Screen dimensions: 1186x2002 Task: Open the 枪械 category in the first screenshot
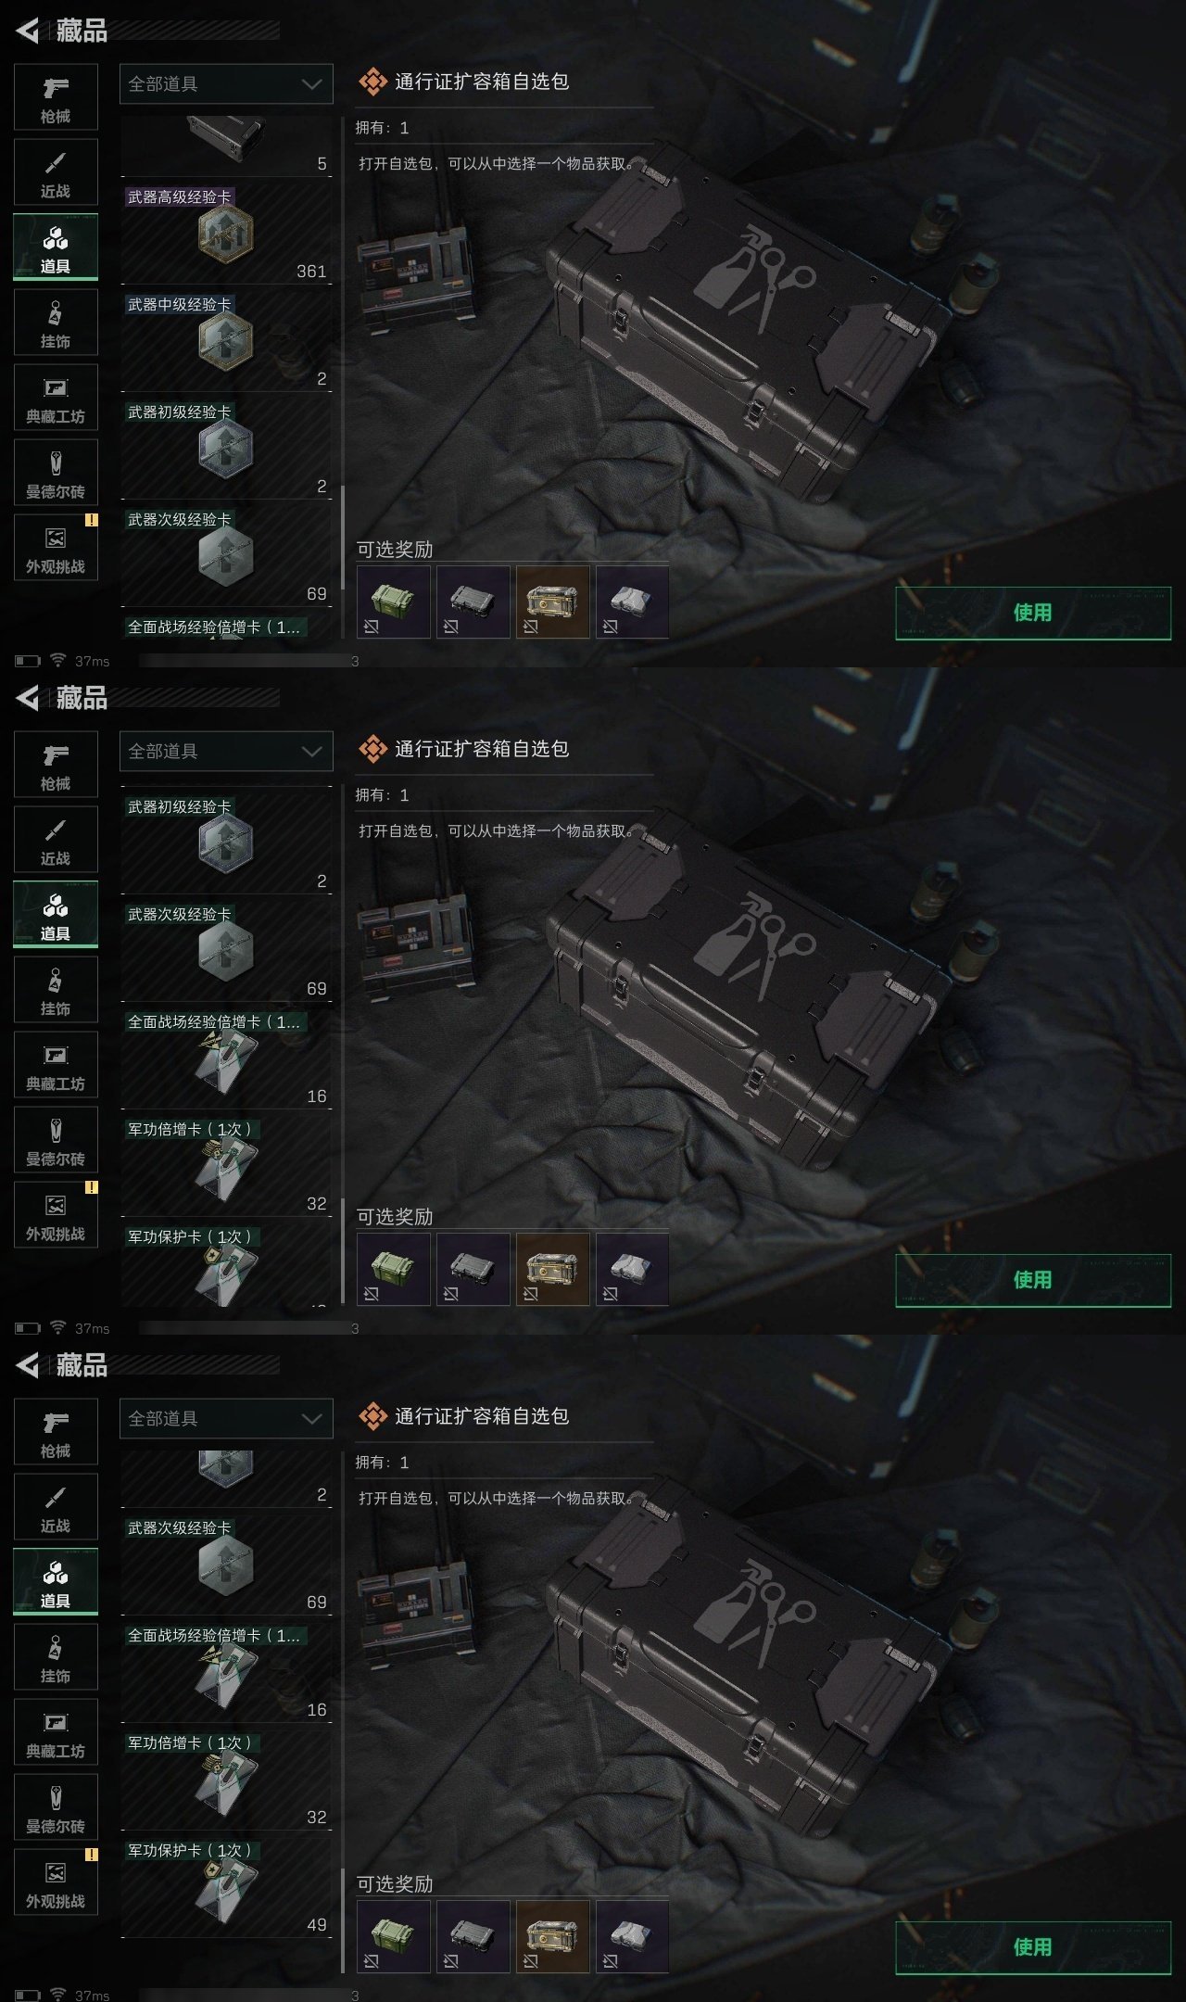56,97
